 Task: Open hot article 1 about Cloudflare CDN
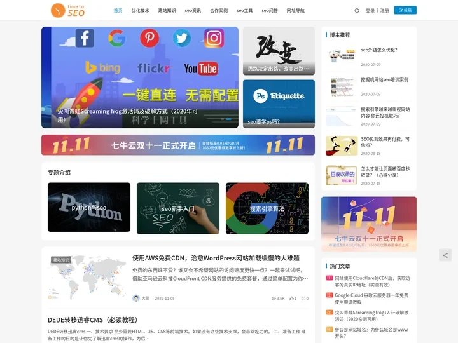click(x=372, y=281)
